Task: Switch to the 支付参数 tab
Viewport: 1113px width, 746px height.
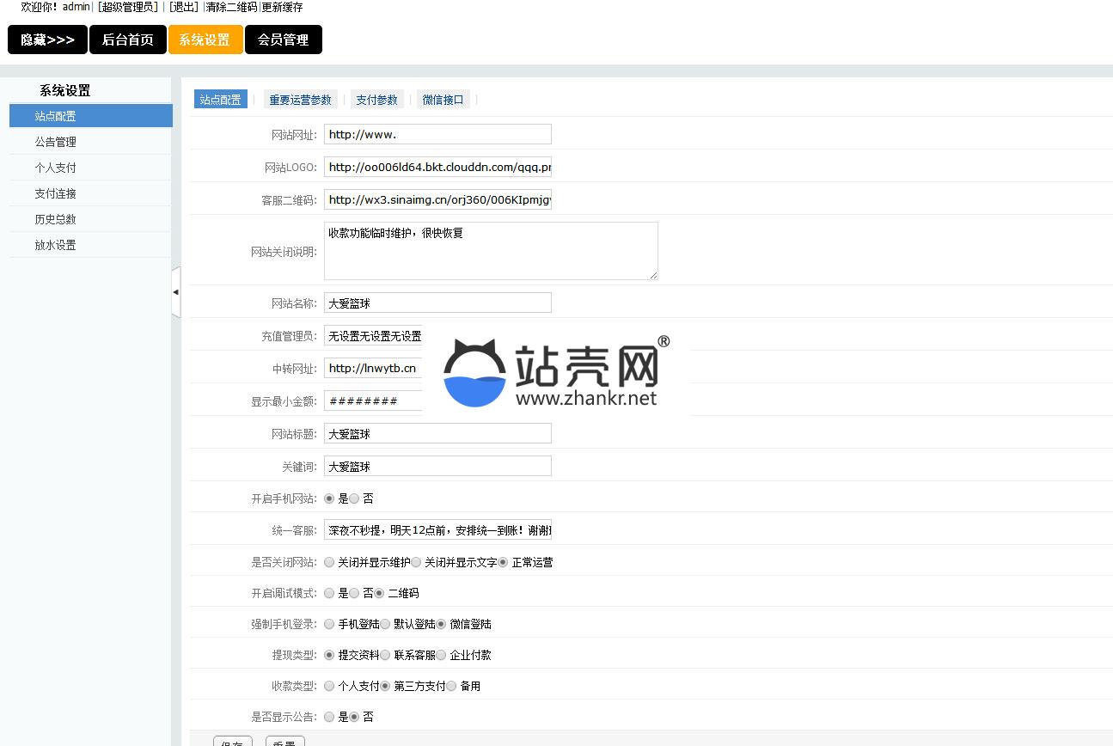Action: click(x=376, y=100)
